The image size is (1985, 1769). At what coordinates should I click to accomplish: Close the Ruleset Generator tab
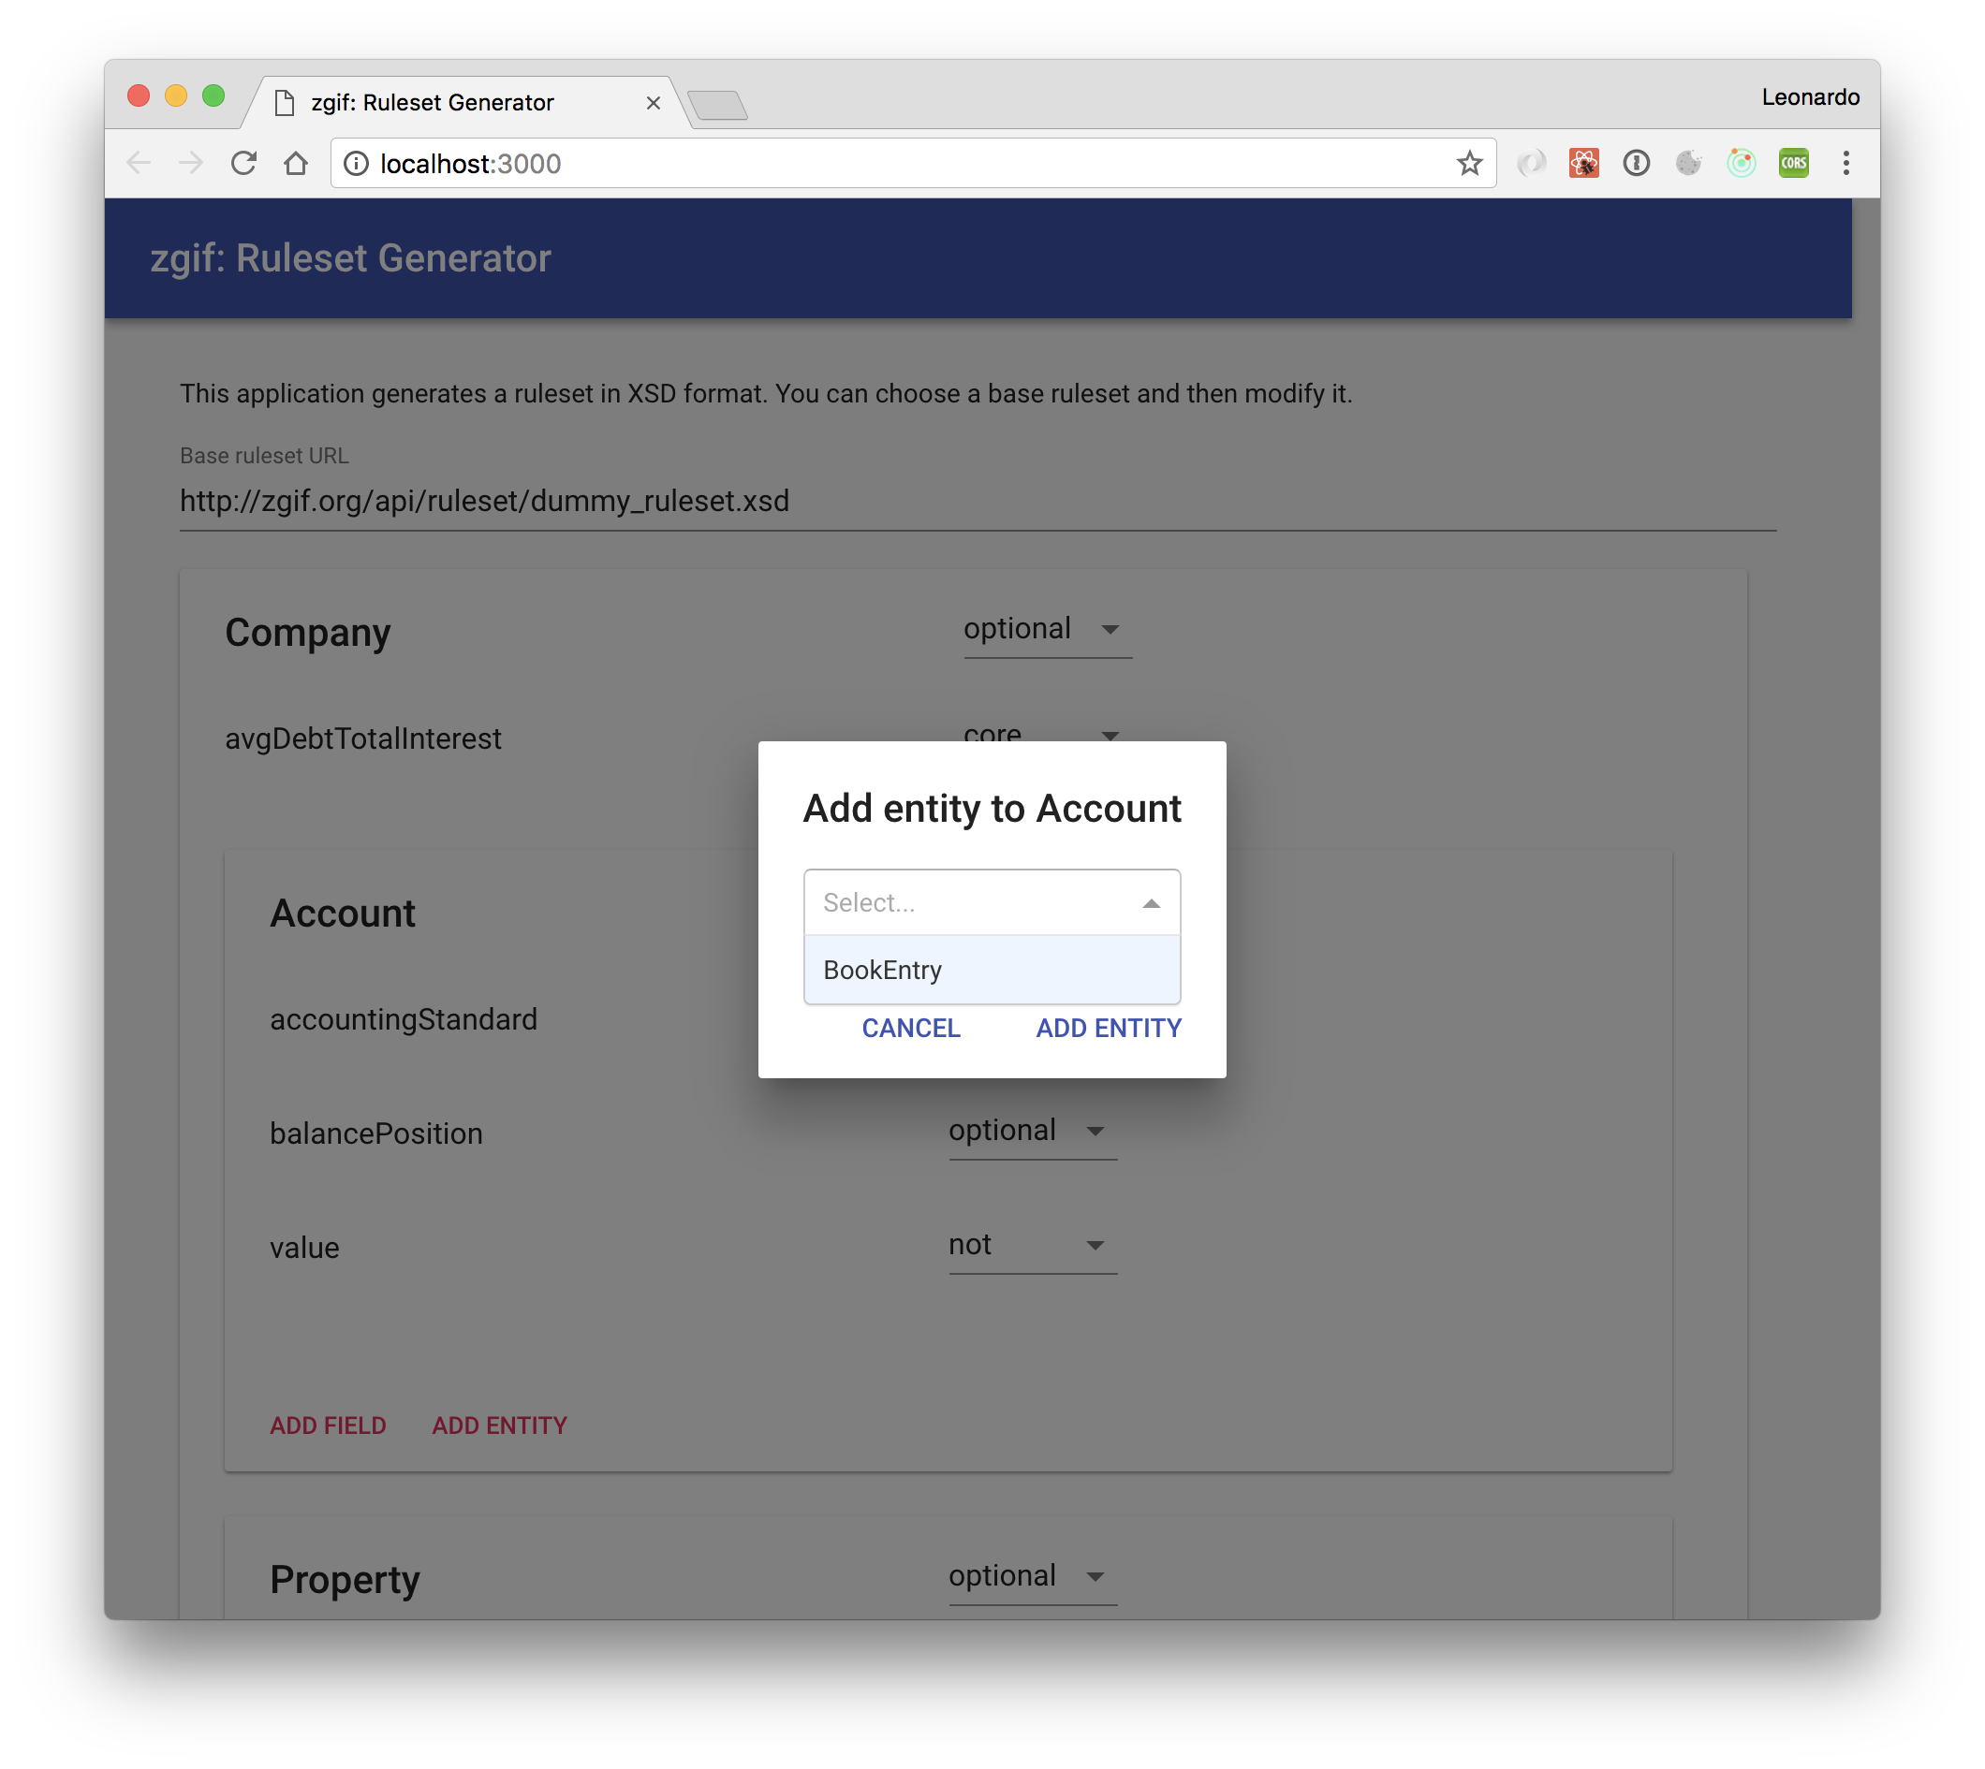654,103
